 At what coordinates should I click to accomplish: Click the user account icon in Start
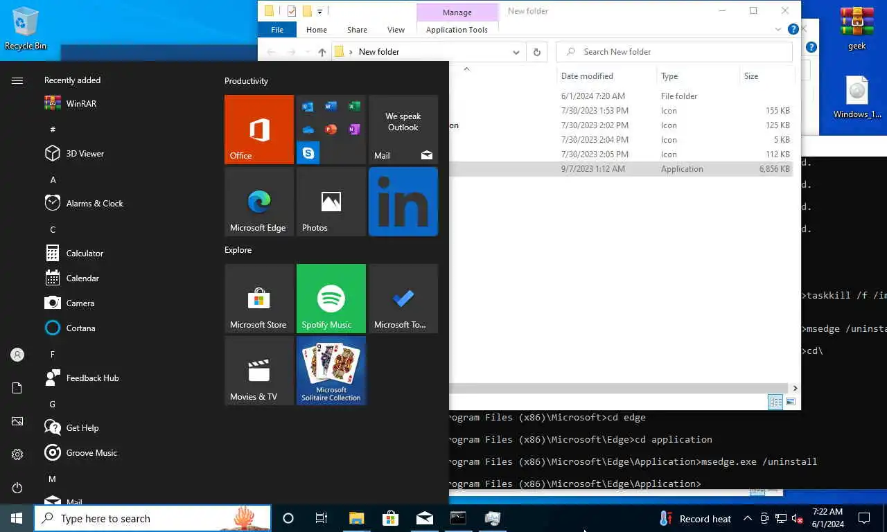click(17, 355)
